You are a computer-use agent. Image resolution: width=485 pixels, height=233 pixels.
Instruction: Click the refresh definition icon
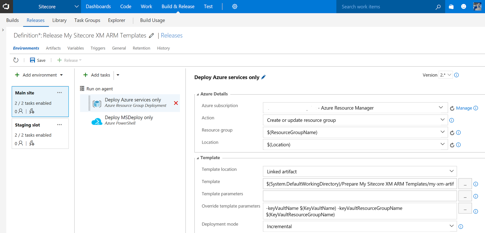point(16,60)
